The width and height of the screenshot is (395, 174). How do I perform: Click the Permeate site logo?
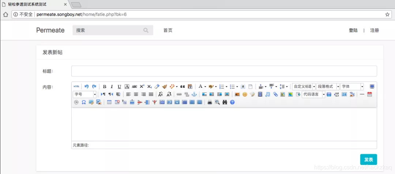50,30
